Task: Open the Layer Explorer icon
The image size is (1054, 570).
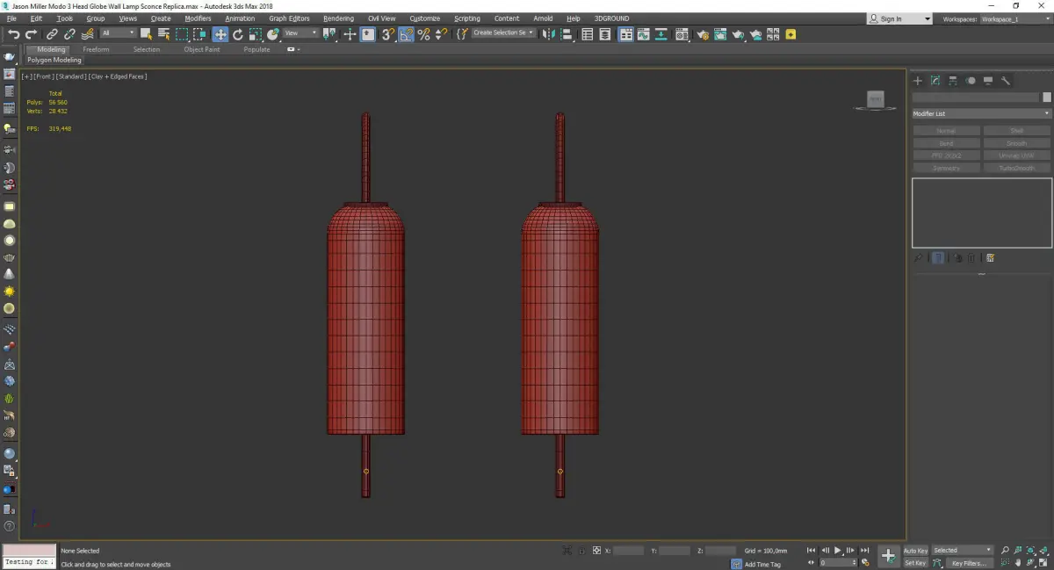Action: click(606, 34)
